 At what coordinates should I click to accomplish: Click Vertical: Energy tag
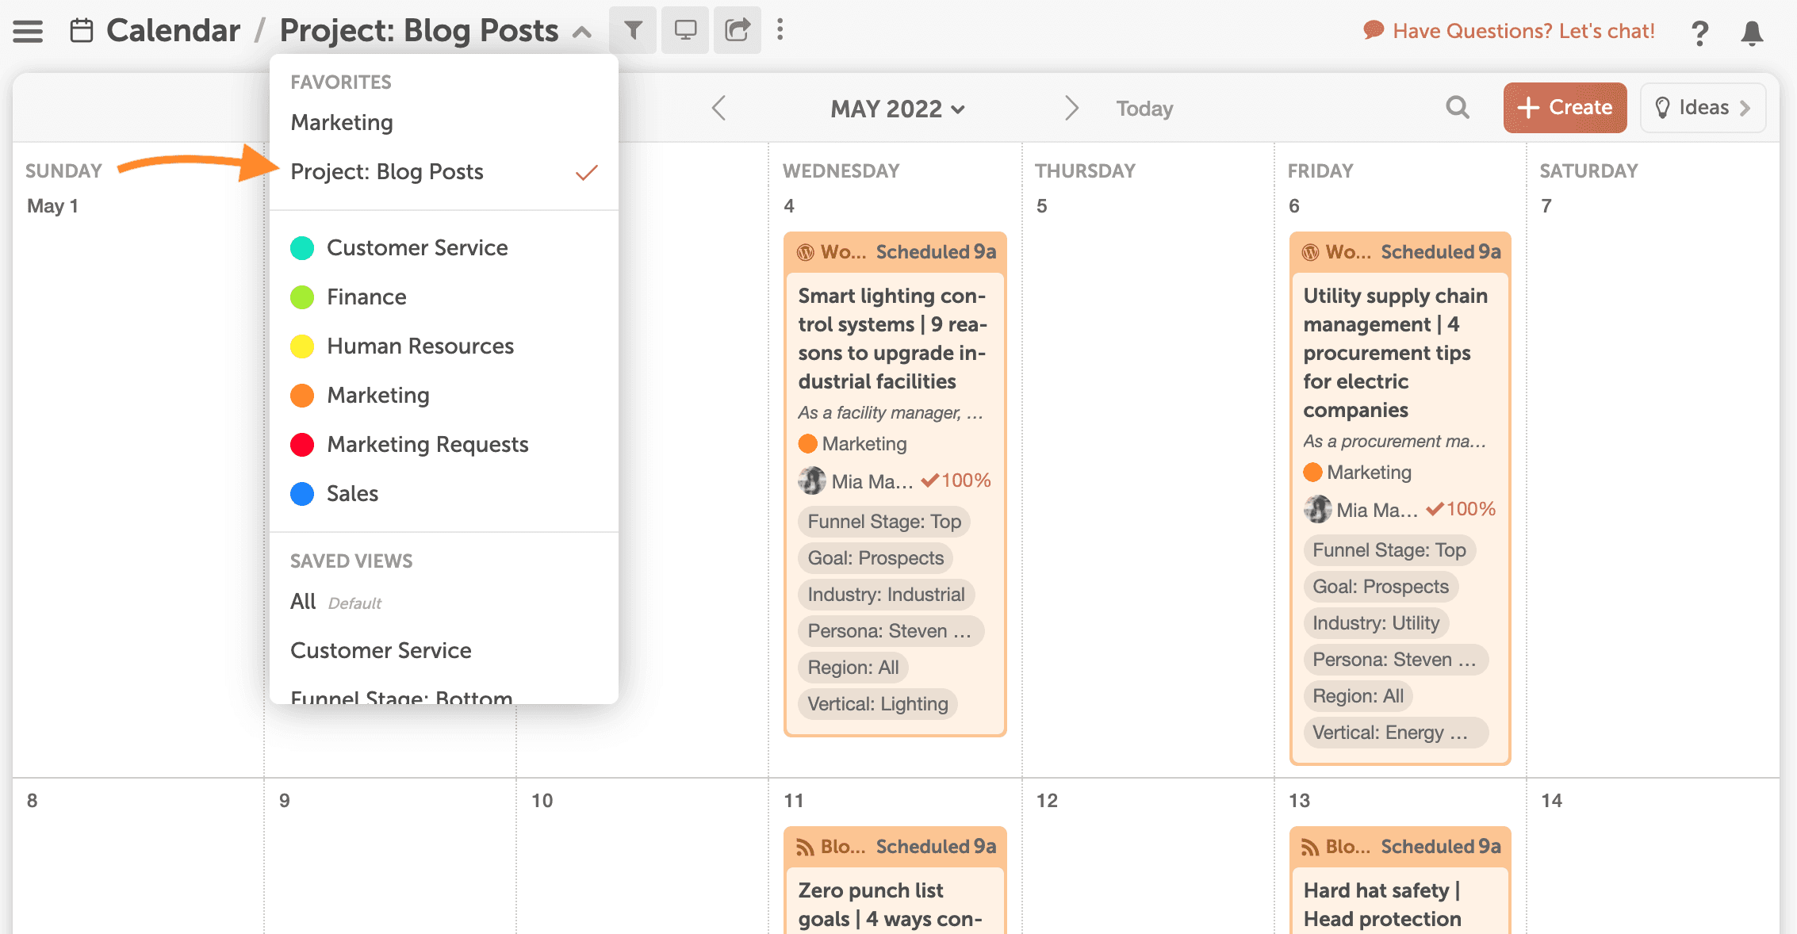[1396, 733]
